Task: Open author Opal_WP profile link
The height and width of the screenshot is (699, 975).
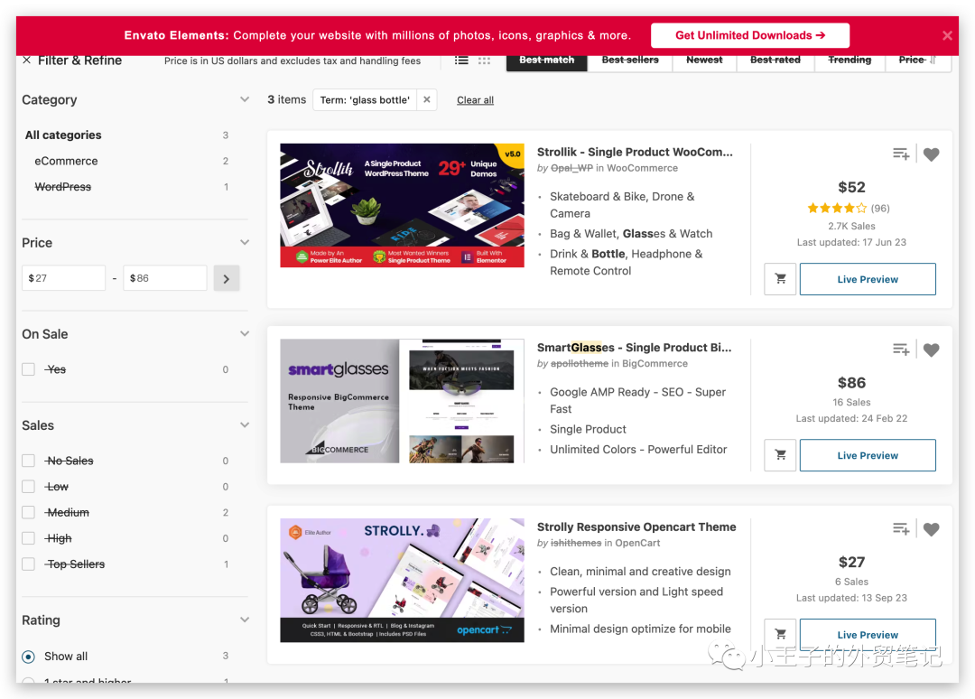Action: point(571,168)
